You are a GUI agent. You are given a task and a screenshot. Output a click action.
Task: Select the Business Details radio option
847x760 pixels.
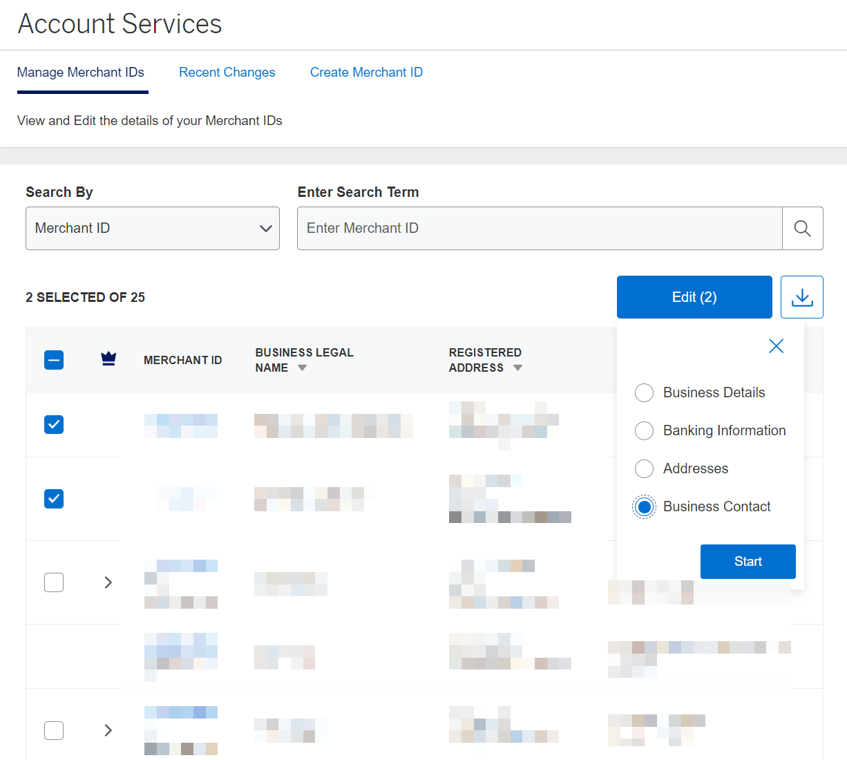tap(644, 392)
